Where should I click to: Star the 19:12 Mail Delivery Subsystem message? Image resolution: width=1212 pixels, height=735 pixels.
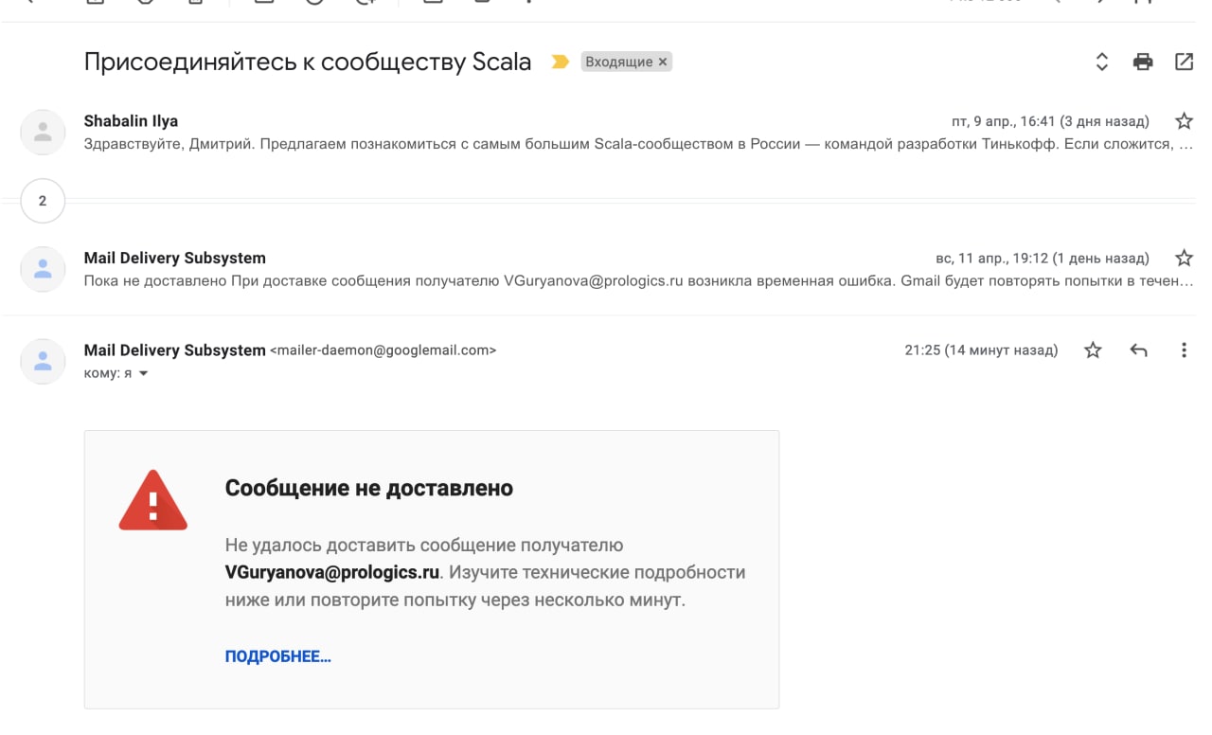(1184, 258)
